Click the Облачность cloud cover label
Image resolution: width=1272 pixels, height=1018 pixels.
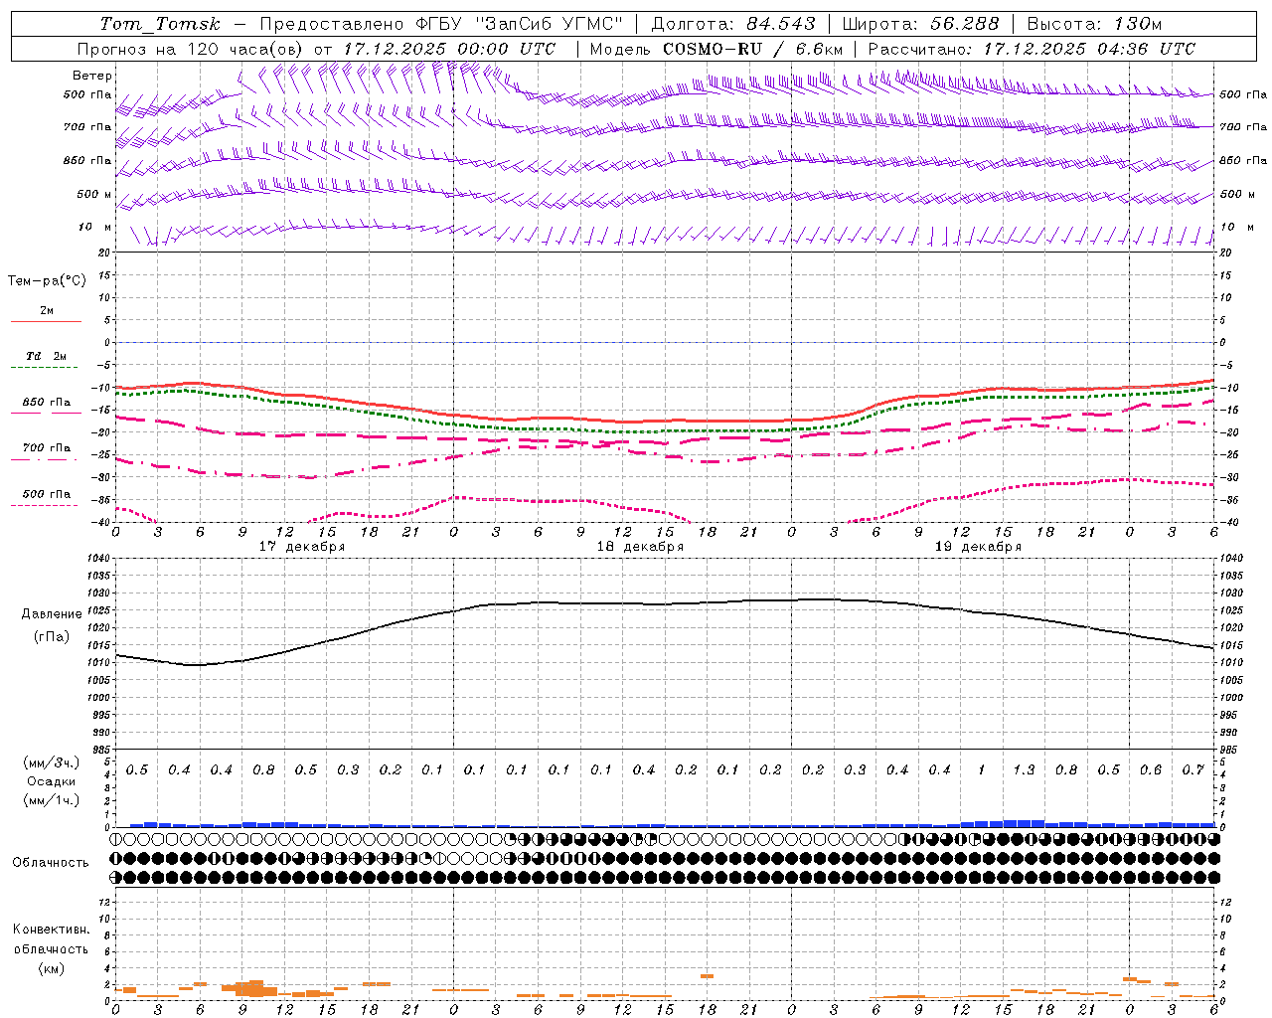coord(51,863)
